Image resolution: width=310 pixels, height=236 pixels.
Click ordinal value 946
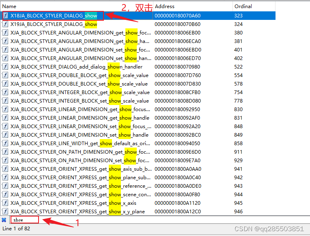[x=239, y=212]
